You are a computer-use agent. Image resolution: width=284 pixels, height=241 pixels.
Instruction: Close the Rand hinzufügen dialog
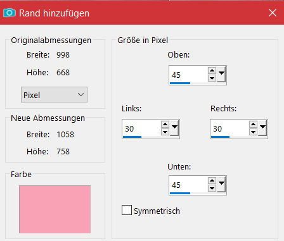tap(273, 13)
